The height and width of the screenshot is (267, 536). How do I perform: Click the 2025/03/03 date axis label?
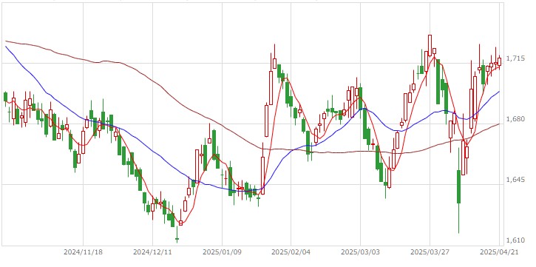click(360, 252)
